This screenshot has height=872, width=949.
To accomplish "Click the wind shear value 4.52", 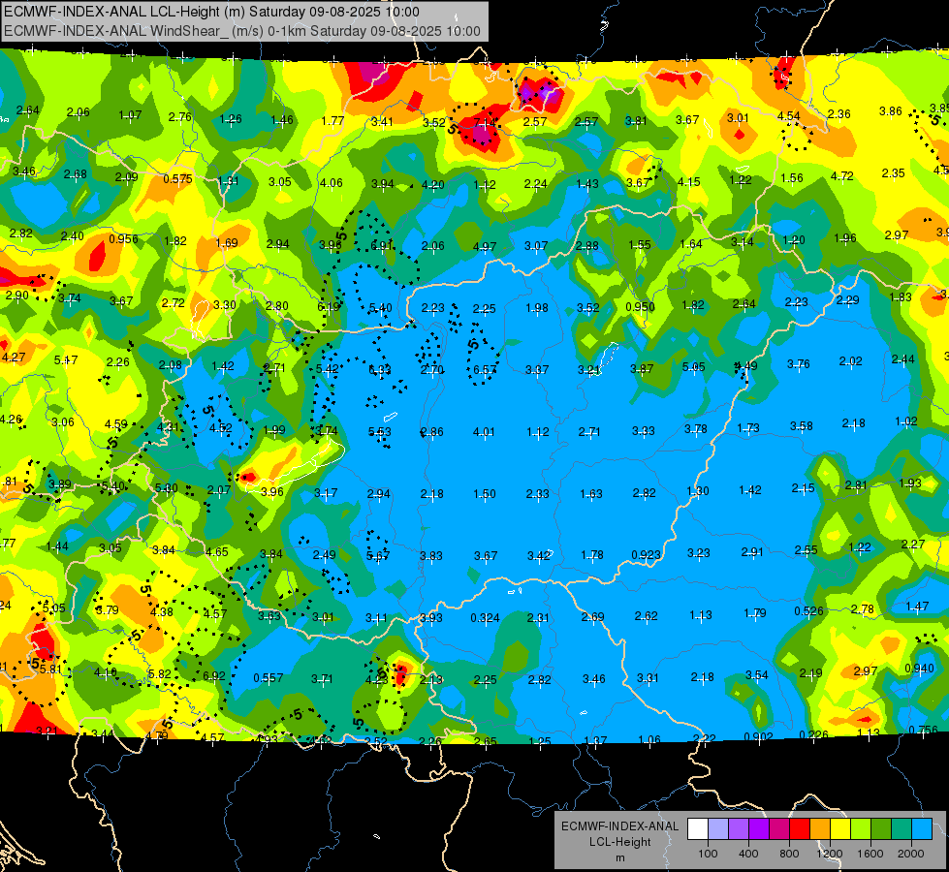I will click(x=221, y=428).
